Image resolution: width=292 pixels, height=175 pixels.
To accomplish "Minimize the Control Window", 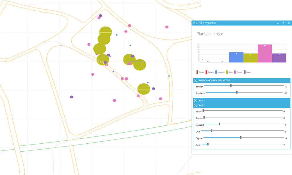I will click(278, 23).
